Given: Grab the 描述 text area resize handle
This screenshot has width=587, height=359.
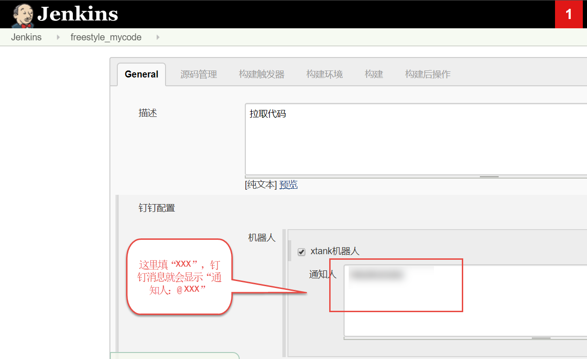Looking at the screenshot, I should click(489, 176).
